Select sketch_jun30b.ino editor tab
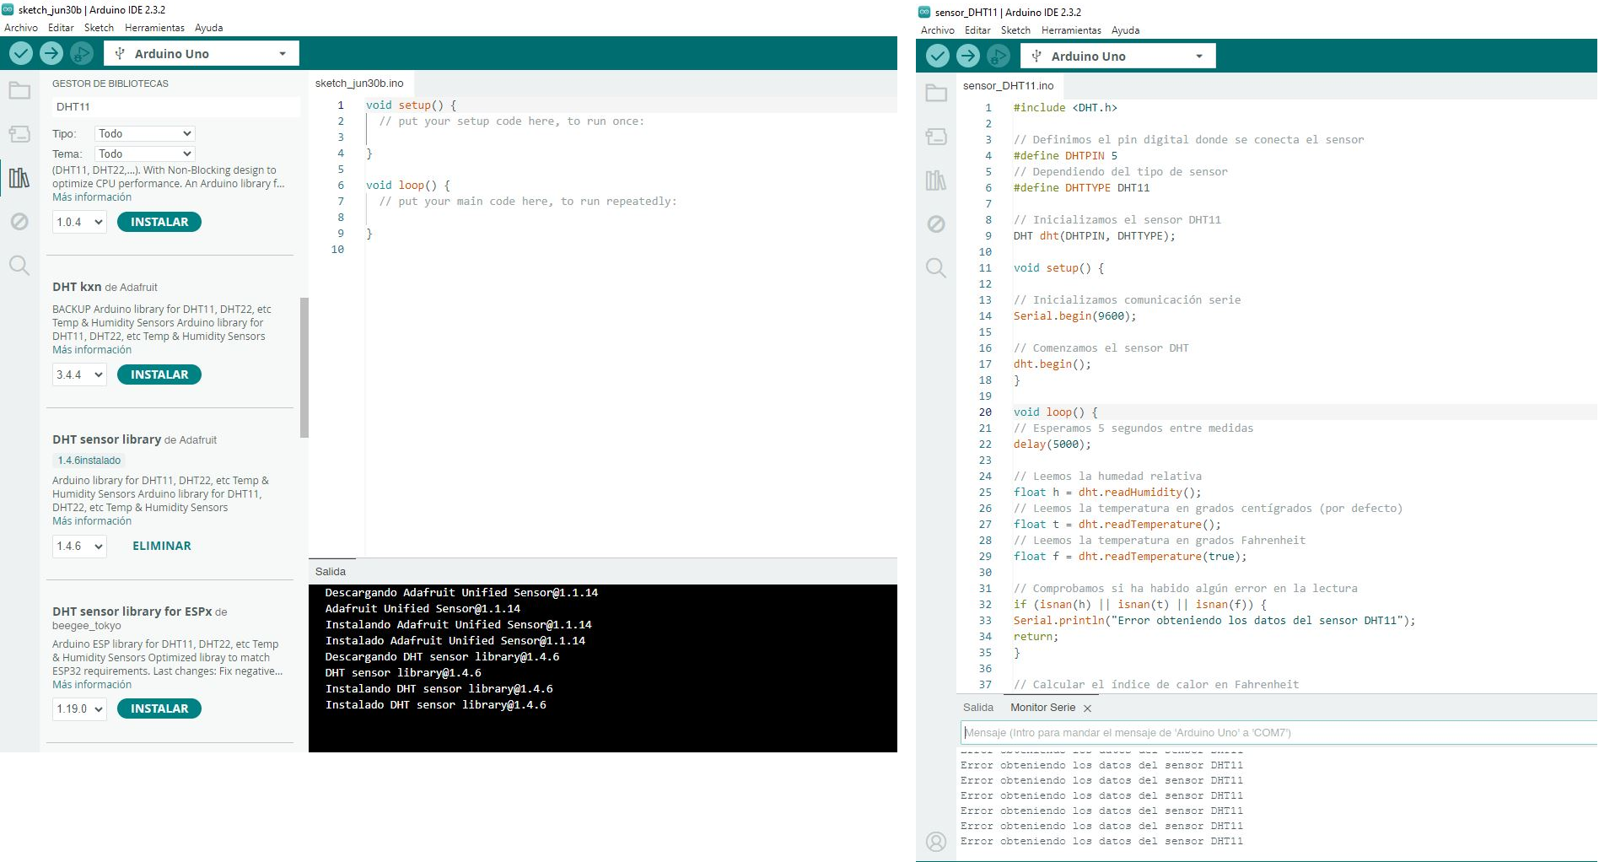Image resolution: width=1599 pixels, height=862 pixels. pos(359,84)
